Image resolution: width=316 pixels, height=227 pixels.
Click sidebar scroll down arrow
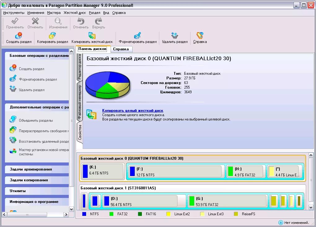coord(71,209)
